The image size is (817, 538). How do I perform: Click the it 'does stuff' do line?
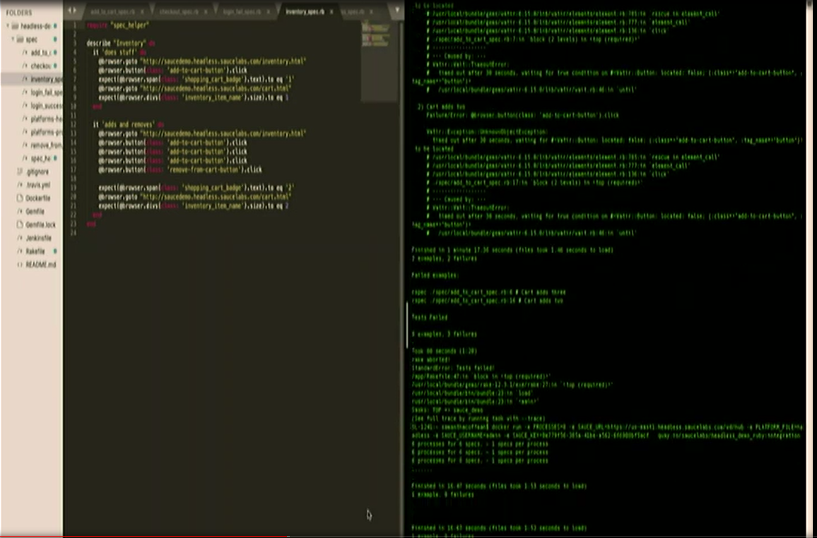click(x=120, y=52)
